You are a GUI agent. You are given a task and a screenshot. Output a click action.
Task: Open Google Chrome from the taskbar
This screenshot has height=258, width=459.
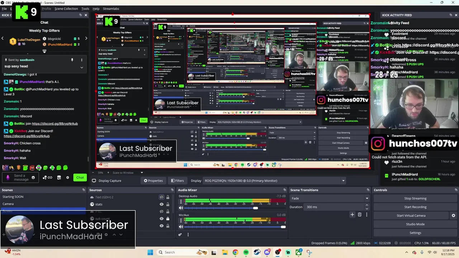[x=235, y=252]
